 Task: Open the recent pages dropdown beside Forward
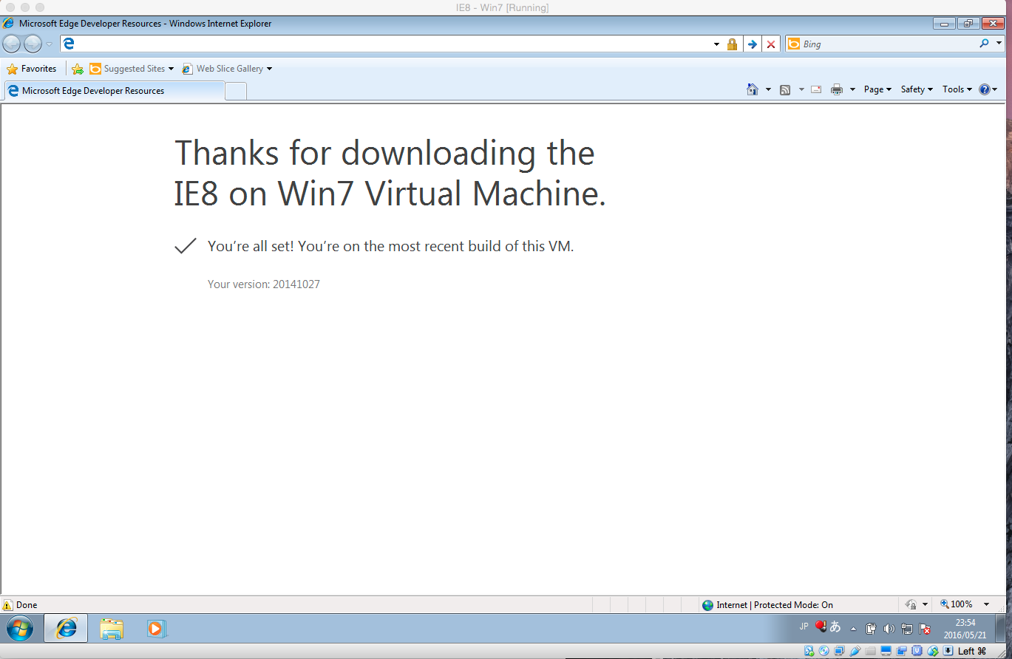point(50,44)
